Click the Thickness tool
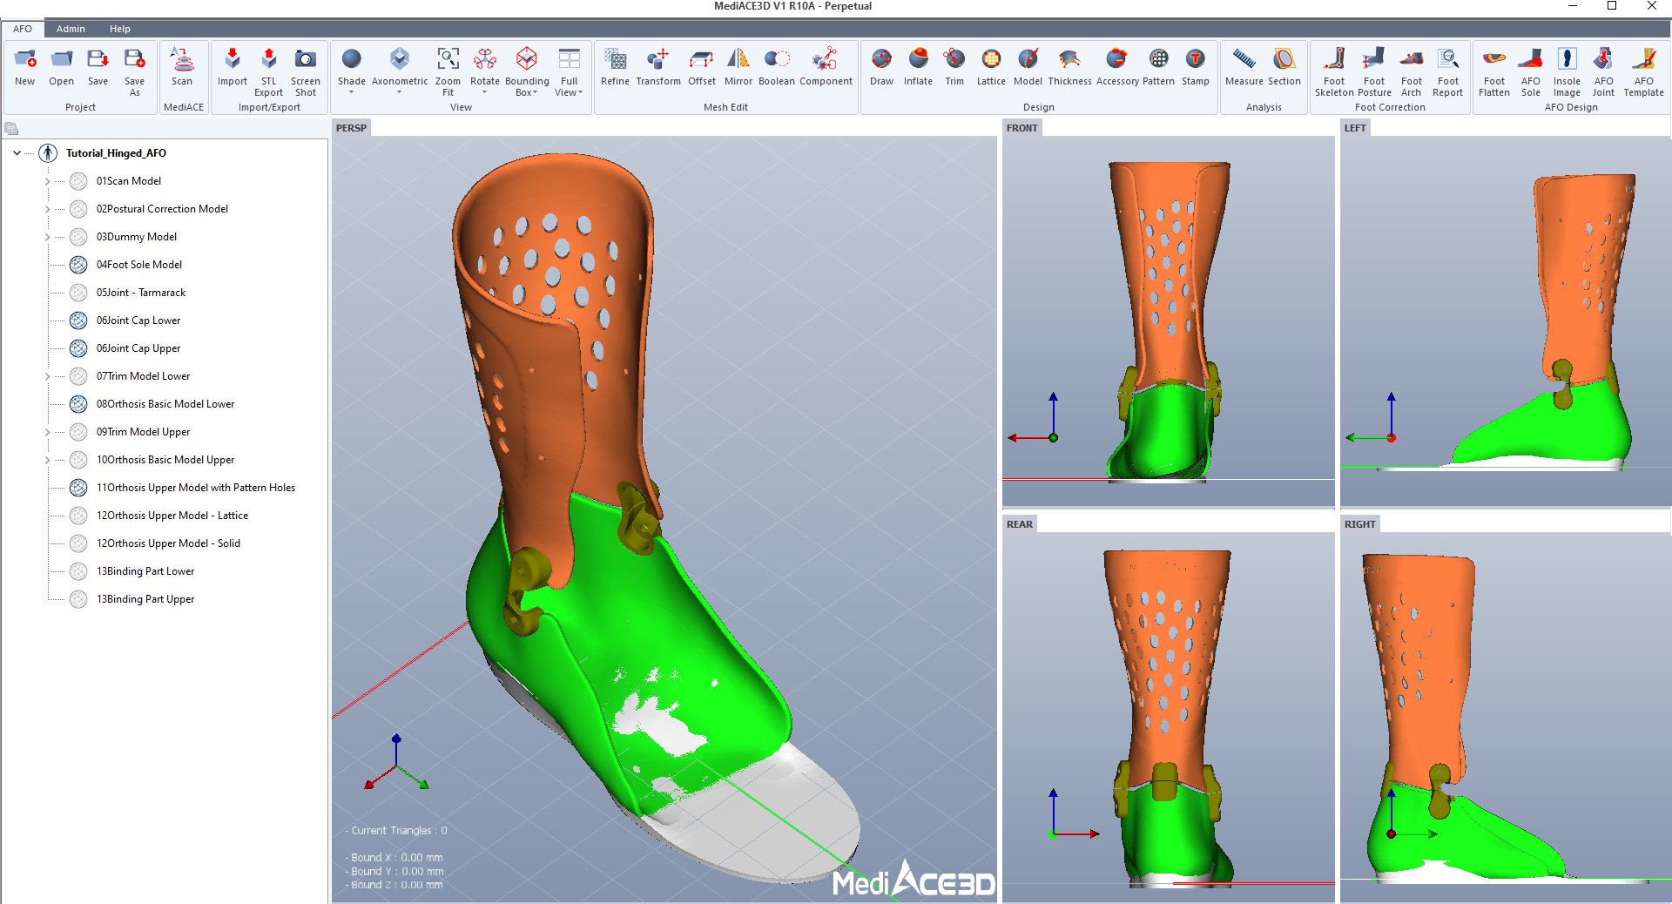The width and height of the screenshot is (1672, 904). coord(1069,67)
